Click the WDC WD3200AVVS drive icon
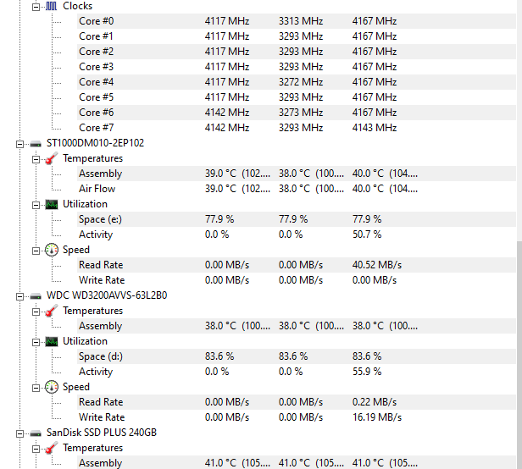The width and height of the screenshot is (522, 469). pyautogui.click(x=36, y=296)
